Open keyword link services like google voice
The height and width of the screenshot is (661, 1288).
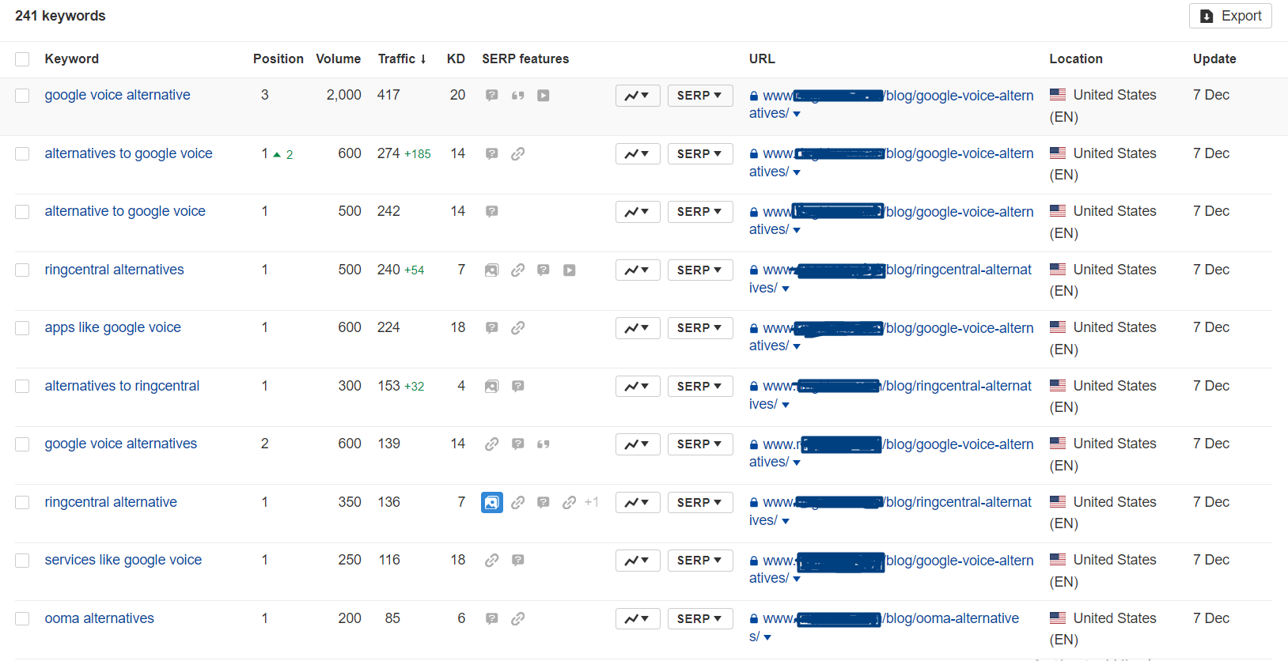(123, 560)
